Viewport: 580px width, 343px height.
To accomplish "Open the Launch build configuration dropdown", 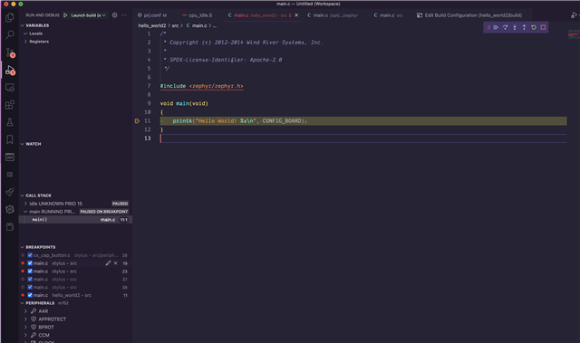I will pyautogui.click(x=88, y=15).
